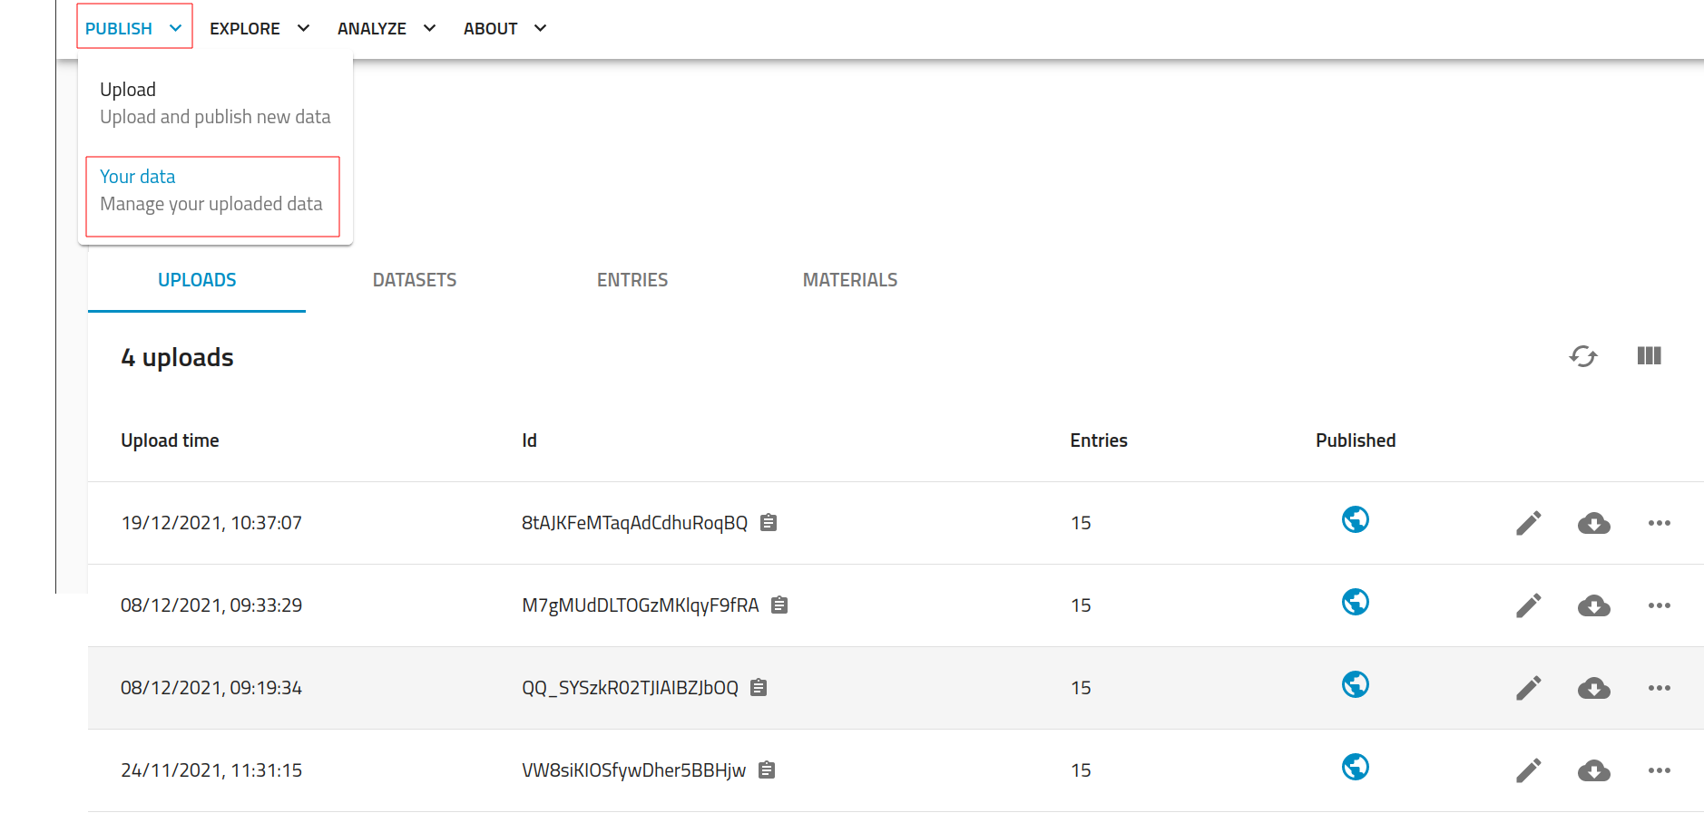Expand the About menu
This screenshot has height=813, width=1704.
(504, 28)
